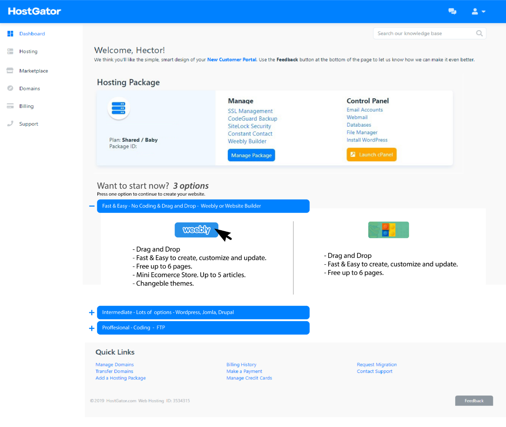Click the Launch cPanel button

(x=371, y=154)
